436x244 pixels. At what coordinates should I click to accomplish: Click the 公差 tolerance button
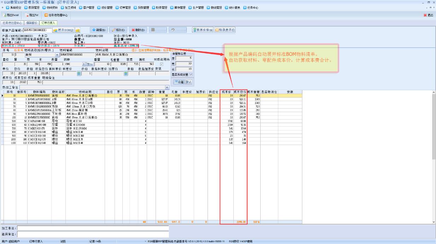click(x=179, y=82)
